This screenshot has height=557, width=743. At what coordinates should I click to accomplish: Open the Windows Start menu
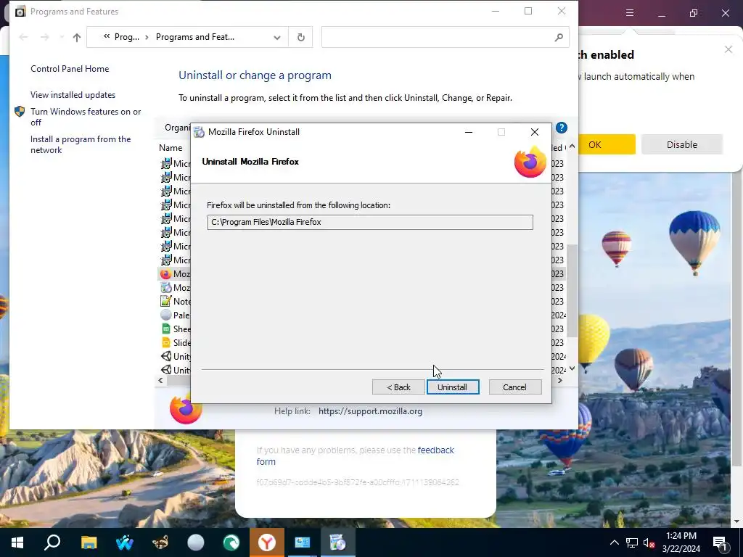point(17,542)
